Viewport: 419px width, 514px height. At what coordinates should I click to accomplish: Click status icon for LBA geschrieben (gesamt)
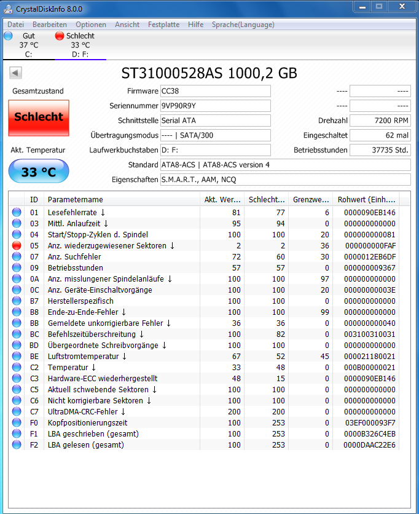(17, 433)
